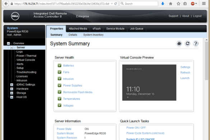
Task: Open Setup in the navigation tree
Action: (x=20, y=68)
